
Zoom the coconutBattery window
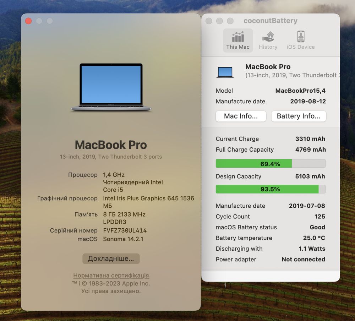[230, 21]
